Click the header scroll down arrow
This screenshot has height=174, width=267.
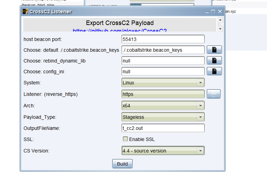tap(220, 29)
